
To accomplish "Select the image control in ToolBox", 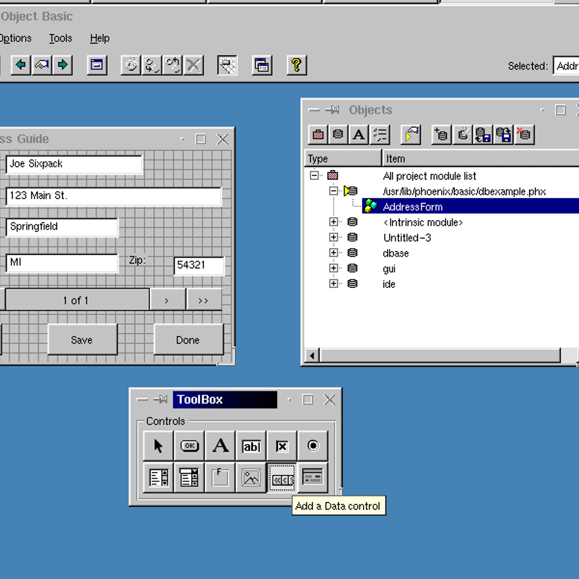I will tap(251, 478).
